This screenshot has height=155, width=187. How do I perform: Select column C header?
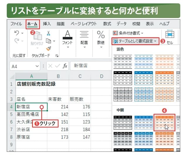pyautogui.click(x=80, y=76)
